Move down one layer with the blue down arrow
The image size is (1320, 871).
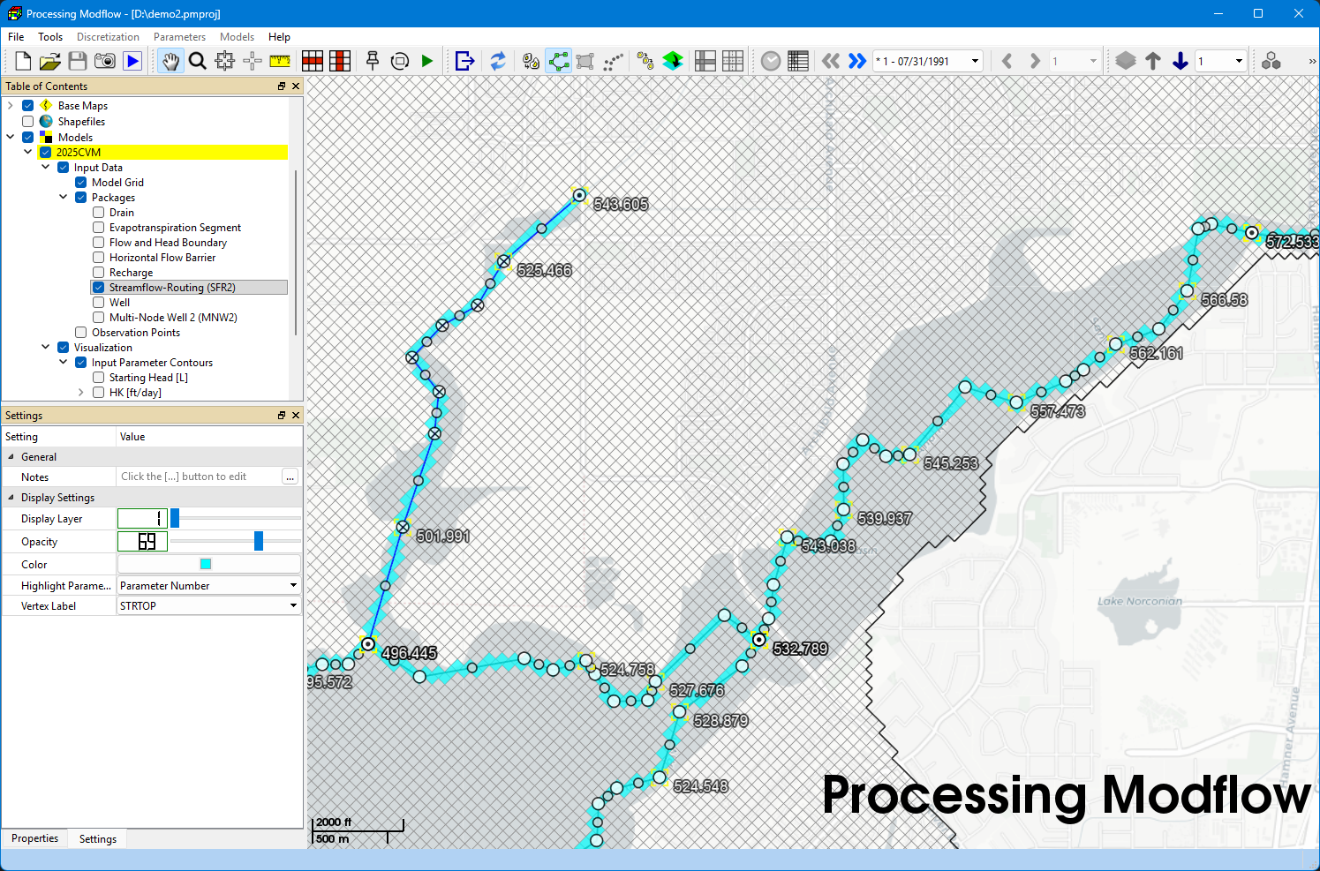[1180, 61]
